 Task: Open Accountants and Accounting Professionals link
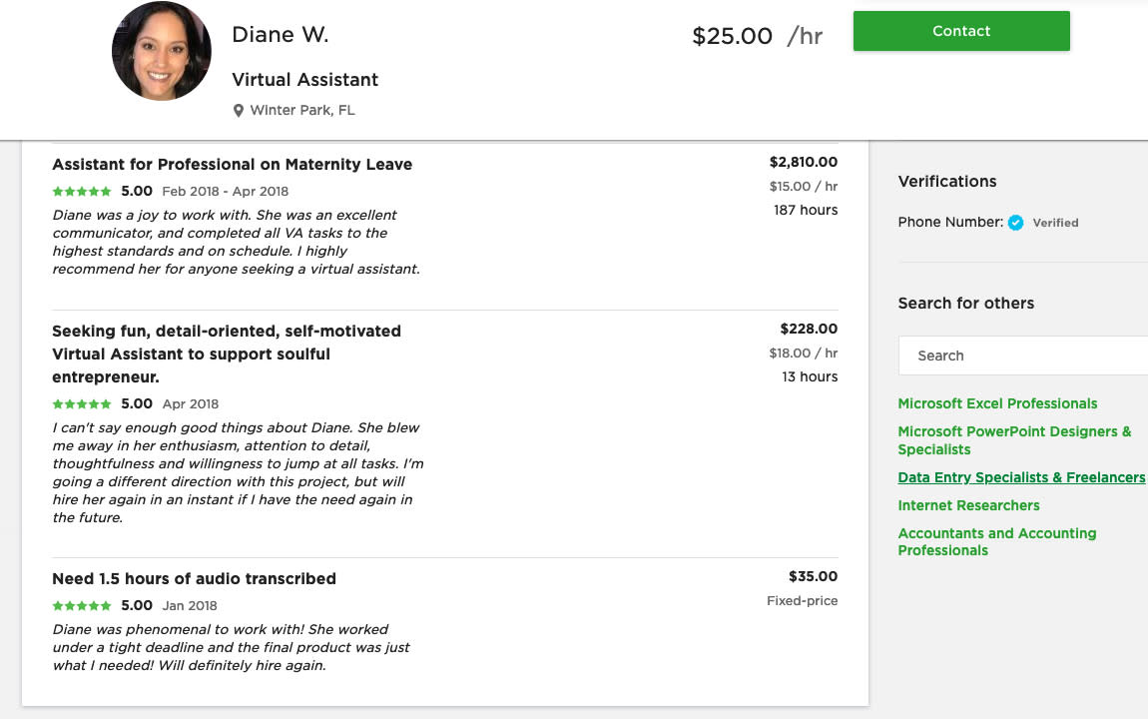996,541
